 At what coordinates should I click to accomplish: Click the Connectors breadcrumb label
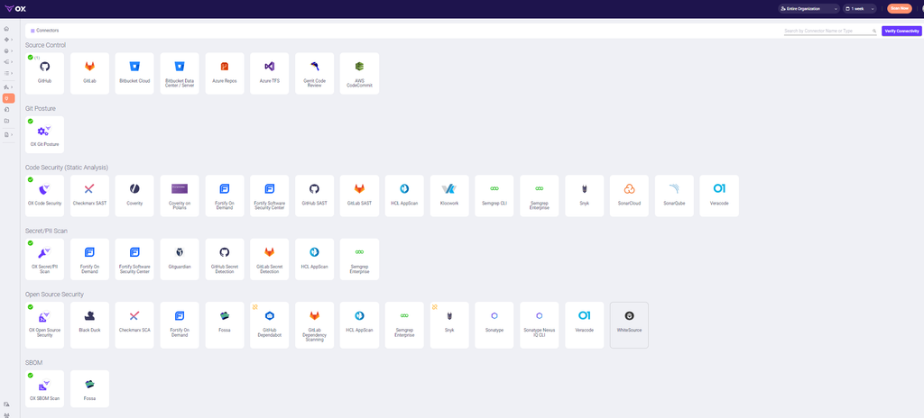coord(47,30)
